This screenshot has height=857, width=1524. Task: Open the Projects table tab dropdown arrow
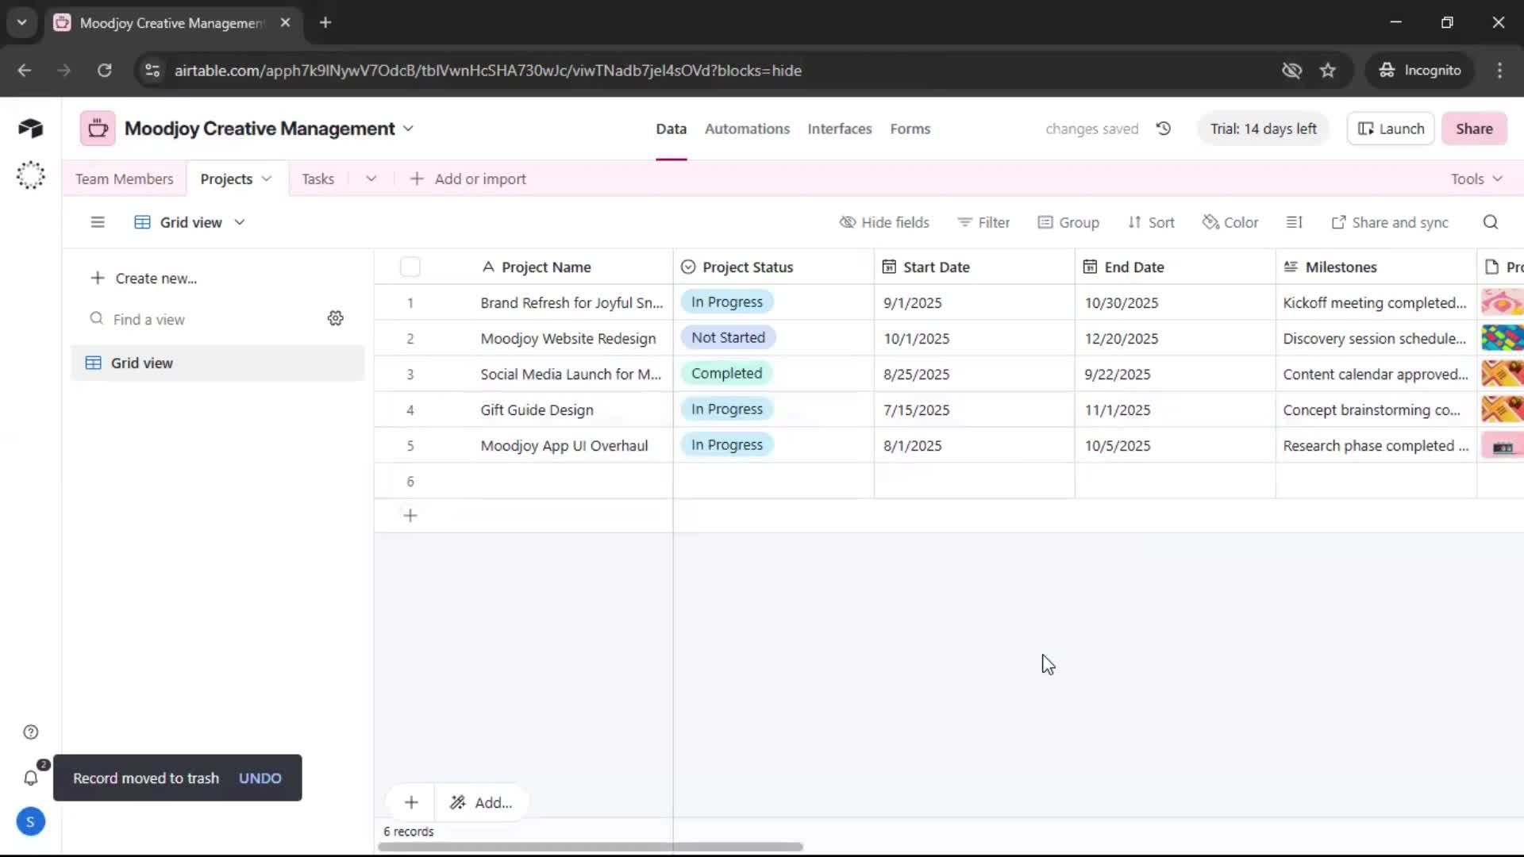point(267,179)
